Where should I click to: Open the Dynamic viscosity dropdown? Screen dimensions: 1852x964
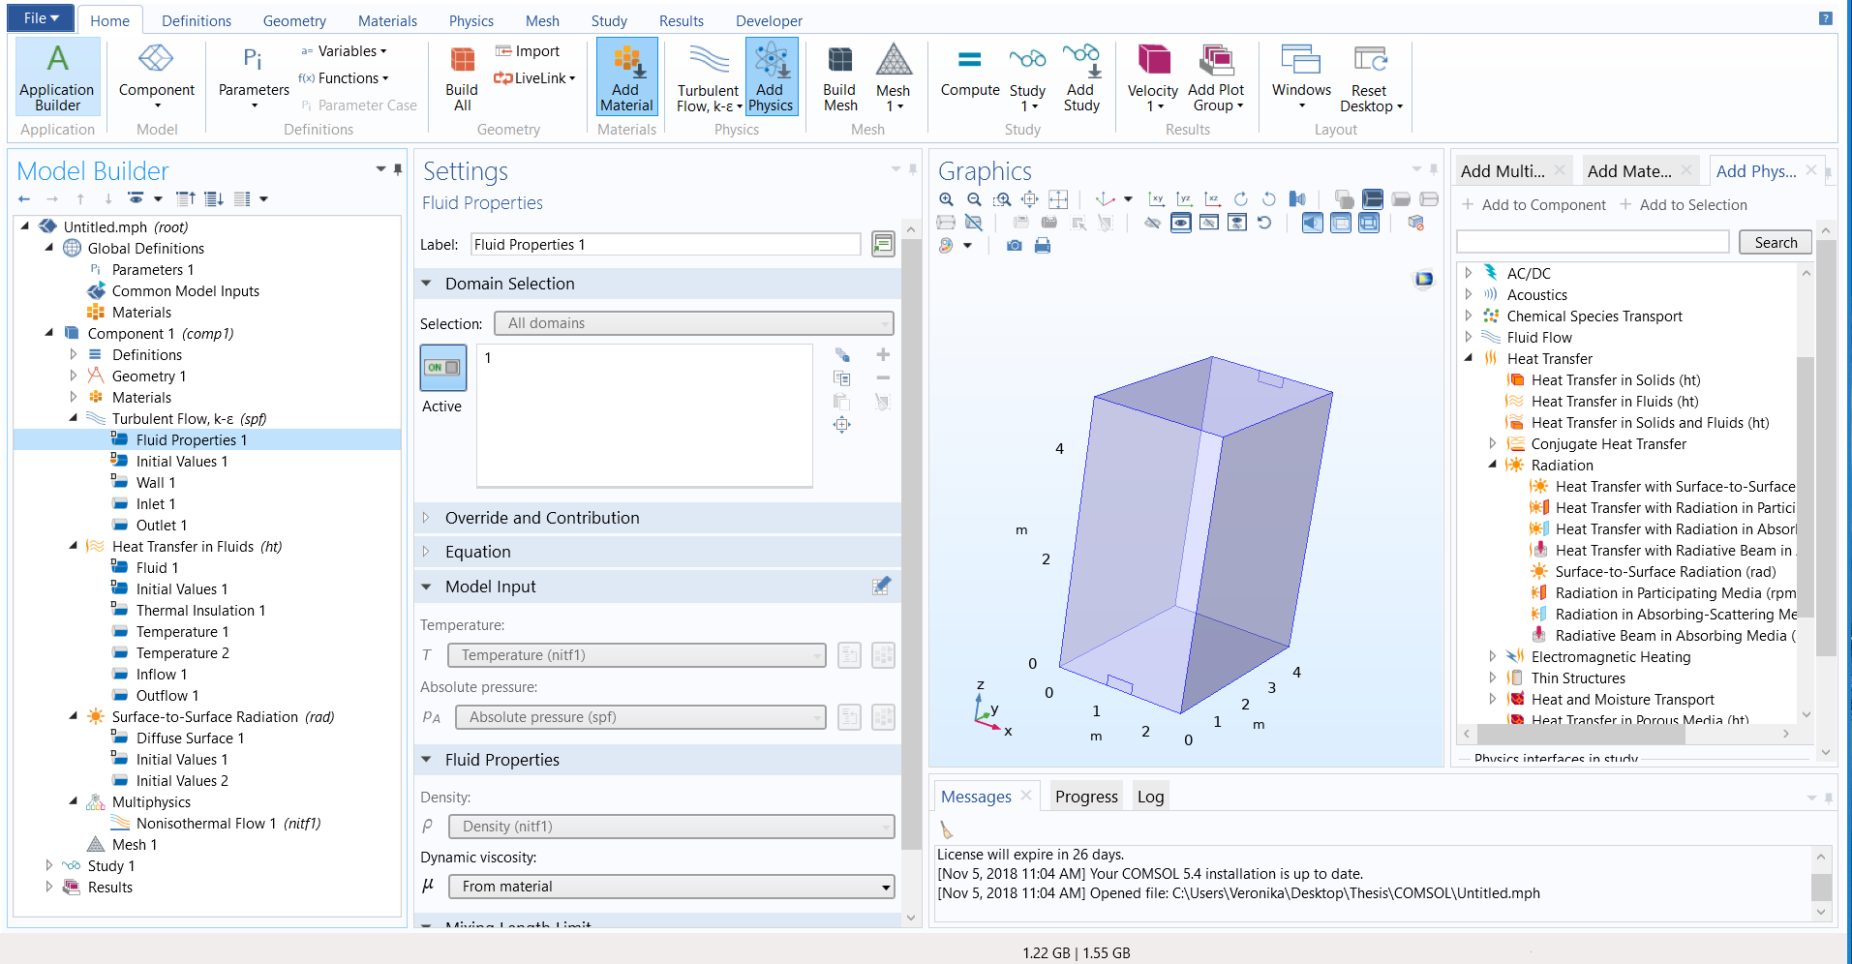click(x=885, y=887)
